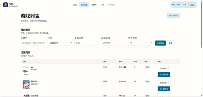Image resolution: width=203 pixels, height=97 pixels.
Task: Click the 退出 logout button
Action: pyautogui.click(x=192, y=5)
